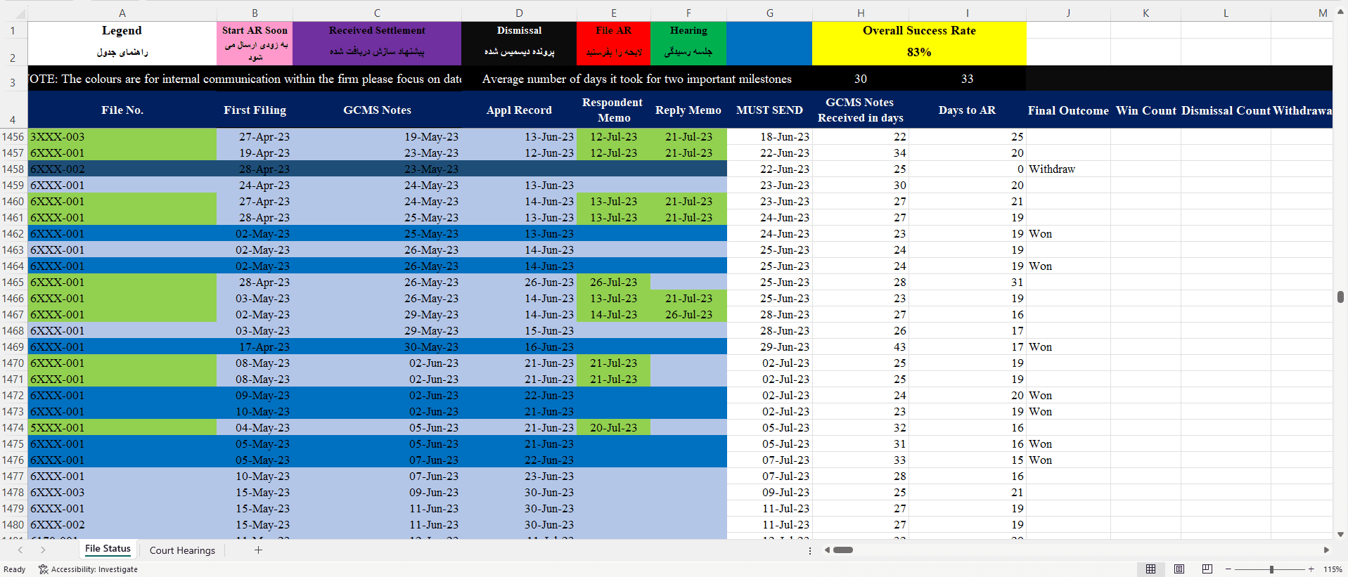Screen dimensions: 1348x577
Task: Switch to Page Layout view
Action: click(x=1179, y=569)
